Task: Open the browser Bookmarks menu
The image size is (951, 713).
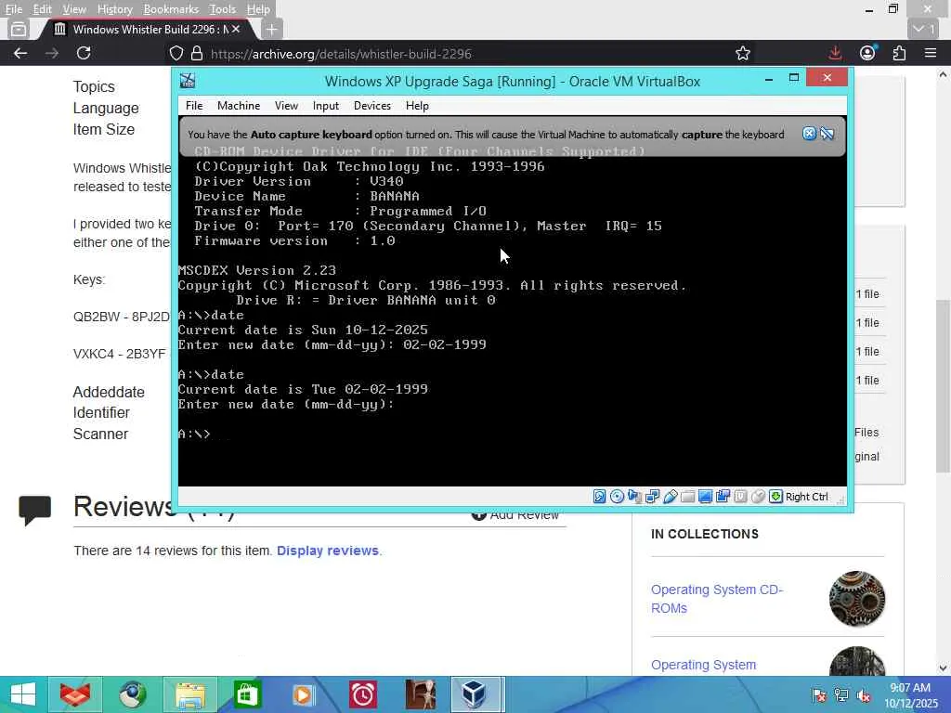Action: click(171, 9)
